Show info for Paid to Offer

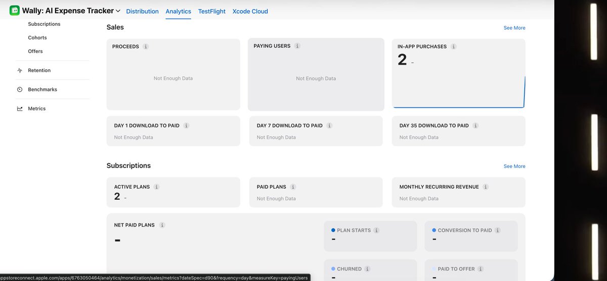(481, 269)
